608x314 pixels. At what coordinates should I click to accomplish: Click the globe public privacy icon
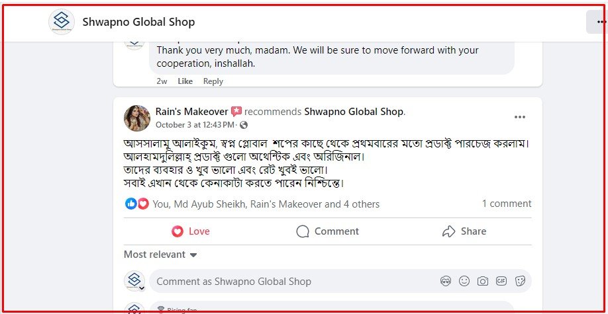pos(244,125)
